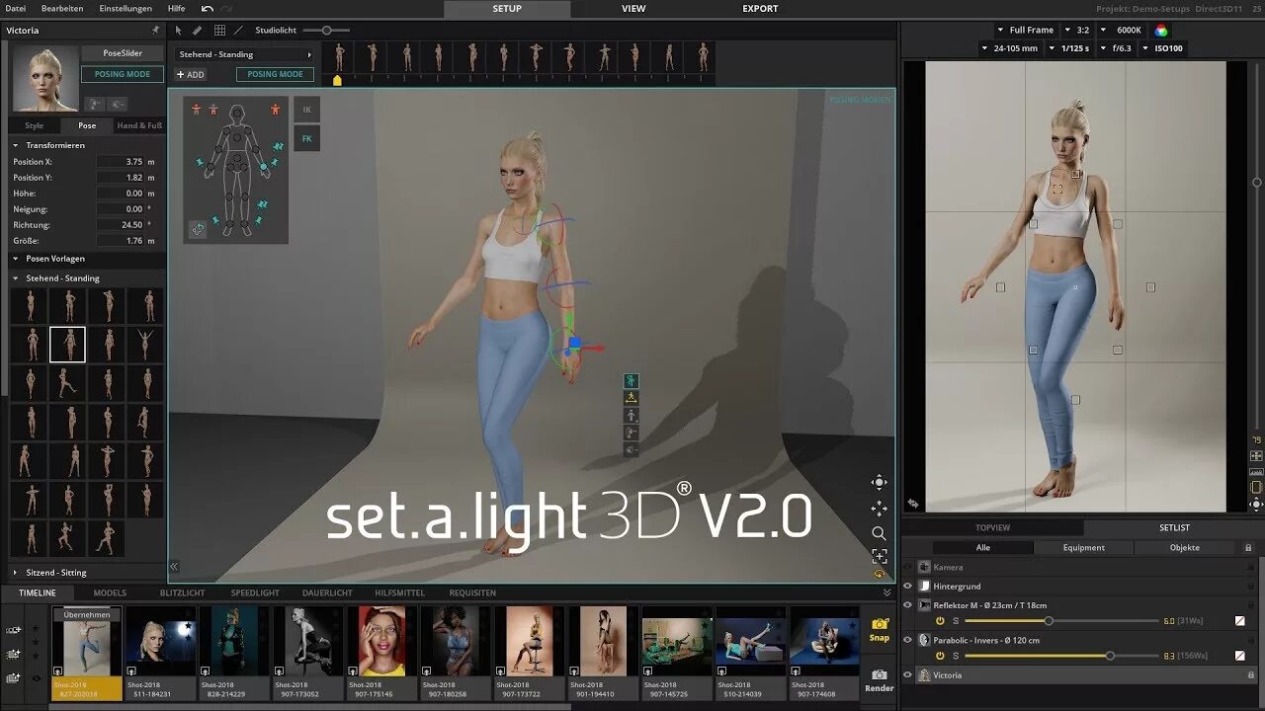This screenshot has width=1265, height=711.
Task: Switch to the EXPORT tab
Action: point(760,9)
